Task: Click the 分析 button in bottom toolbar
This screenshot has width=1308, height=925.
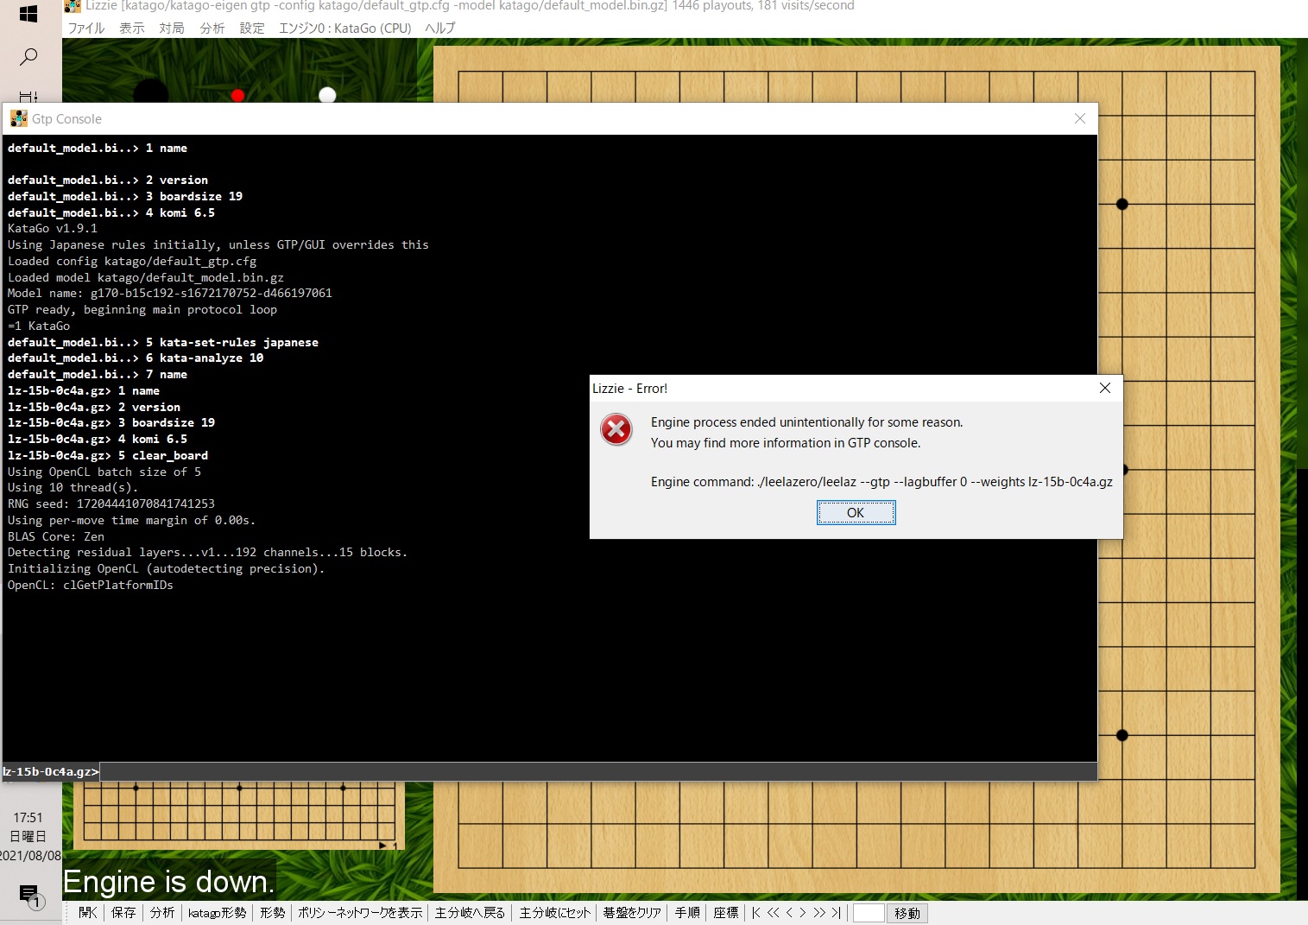Action: (162, 913)
